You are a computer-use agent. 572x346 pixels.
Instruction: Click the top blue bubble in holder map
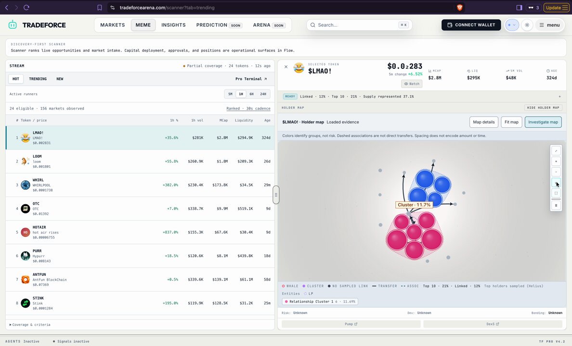(x=425, y=179)
